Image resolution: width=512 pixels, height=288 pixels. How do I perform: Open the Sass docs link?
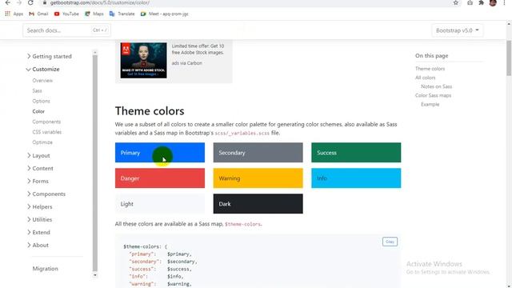(x=38, y=90)
